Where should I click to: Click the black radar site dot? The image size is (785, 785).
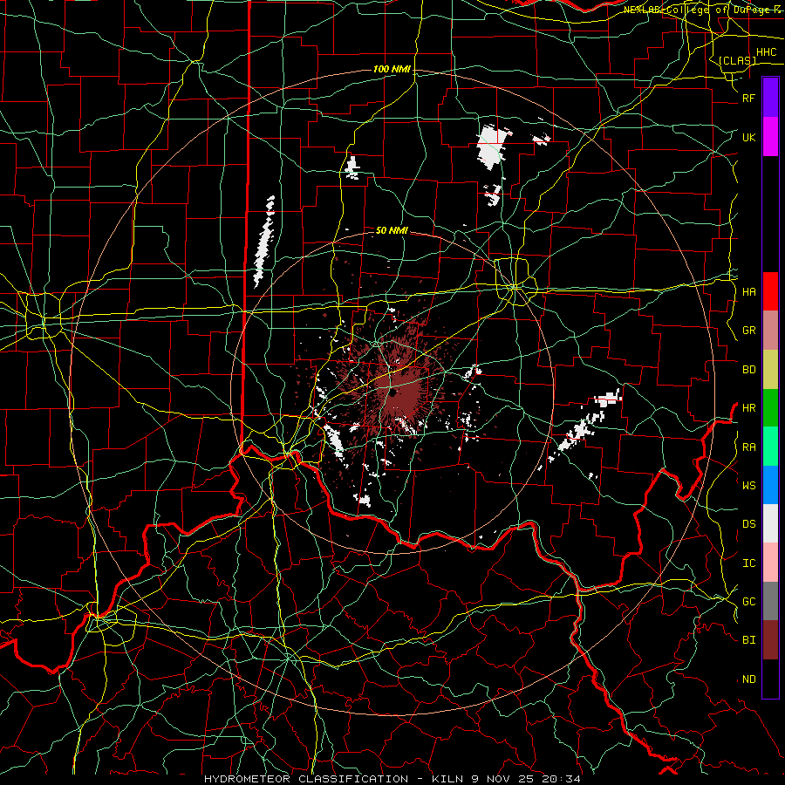[393, 392]
